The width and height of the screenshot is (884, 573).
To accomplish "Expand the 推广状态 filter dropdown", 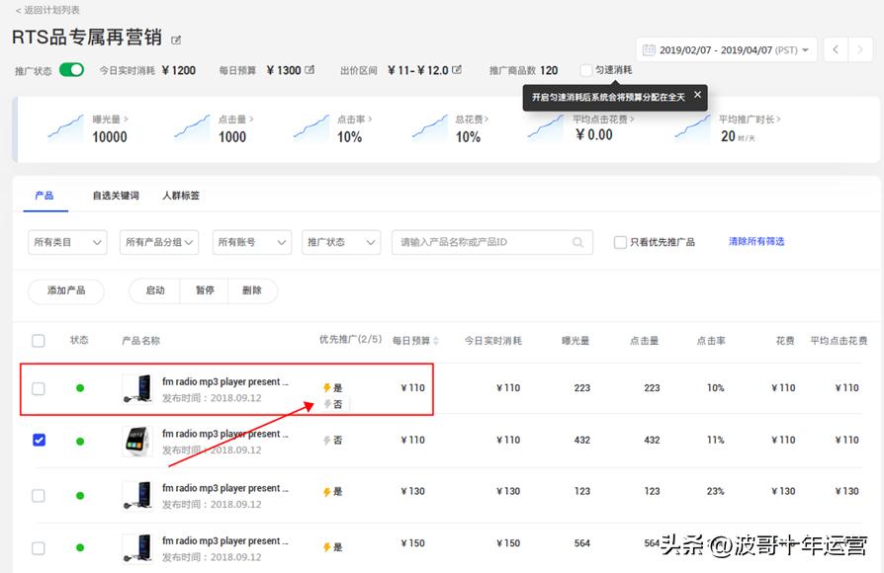I will (341, 242).
